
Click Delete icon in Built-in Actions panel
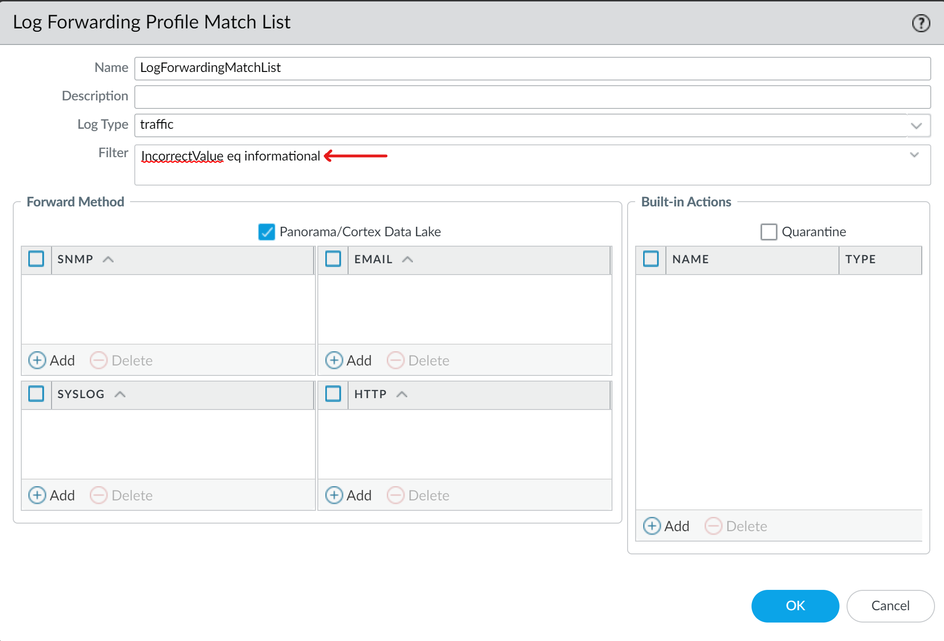pos(713,526)
